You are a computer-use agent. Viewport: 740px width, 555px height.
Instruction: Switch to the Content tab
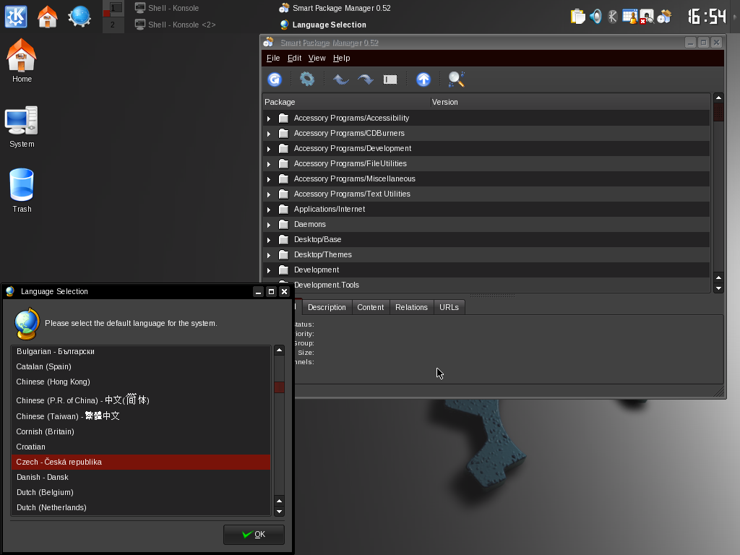pyautogui.click(x=371, y=307)
